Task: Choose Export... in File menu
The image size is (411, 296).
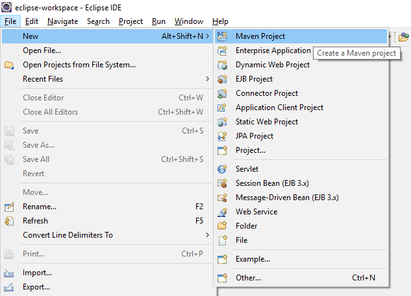Action: tap(36, 287)
